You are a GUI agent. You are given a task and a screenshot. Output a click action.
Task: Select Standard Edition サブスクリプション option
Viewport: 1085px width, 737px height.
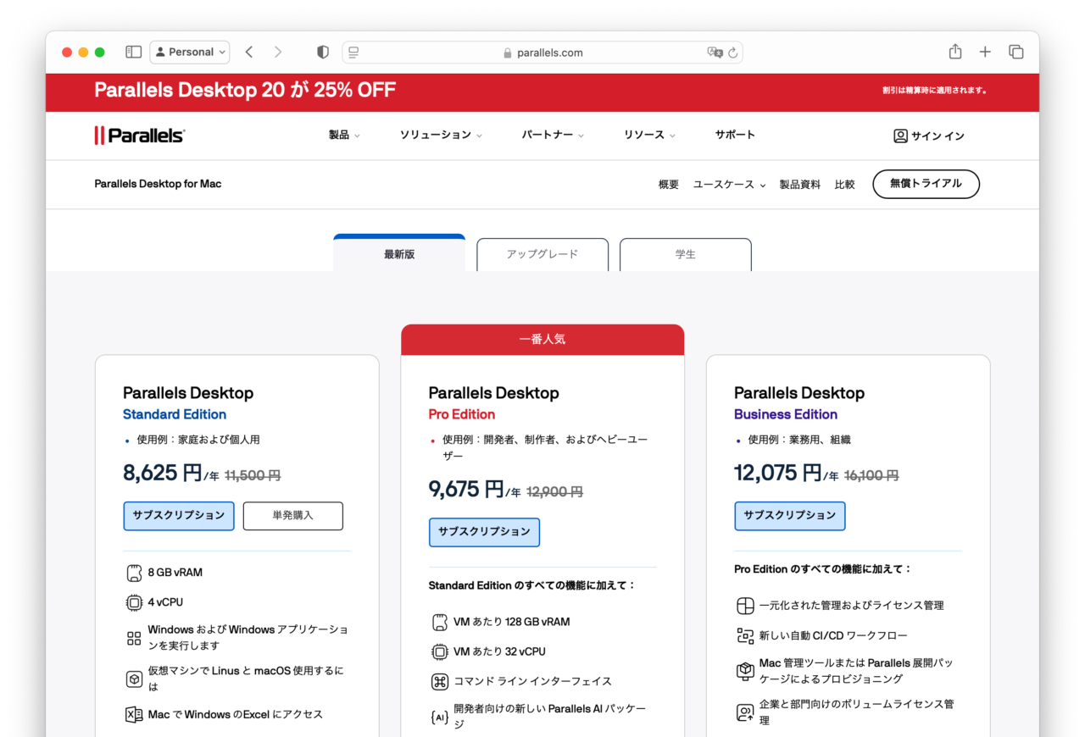tap(179, 516)
